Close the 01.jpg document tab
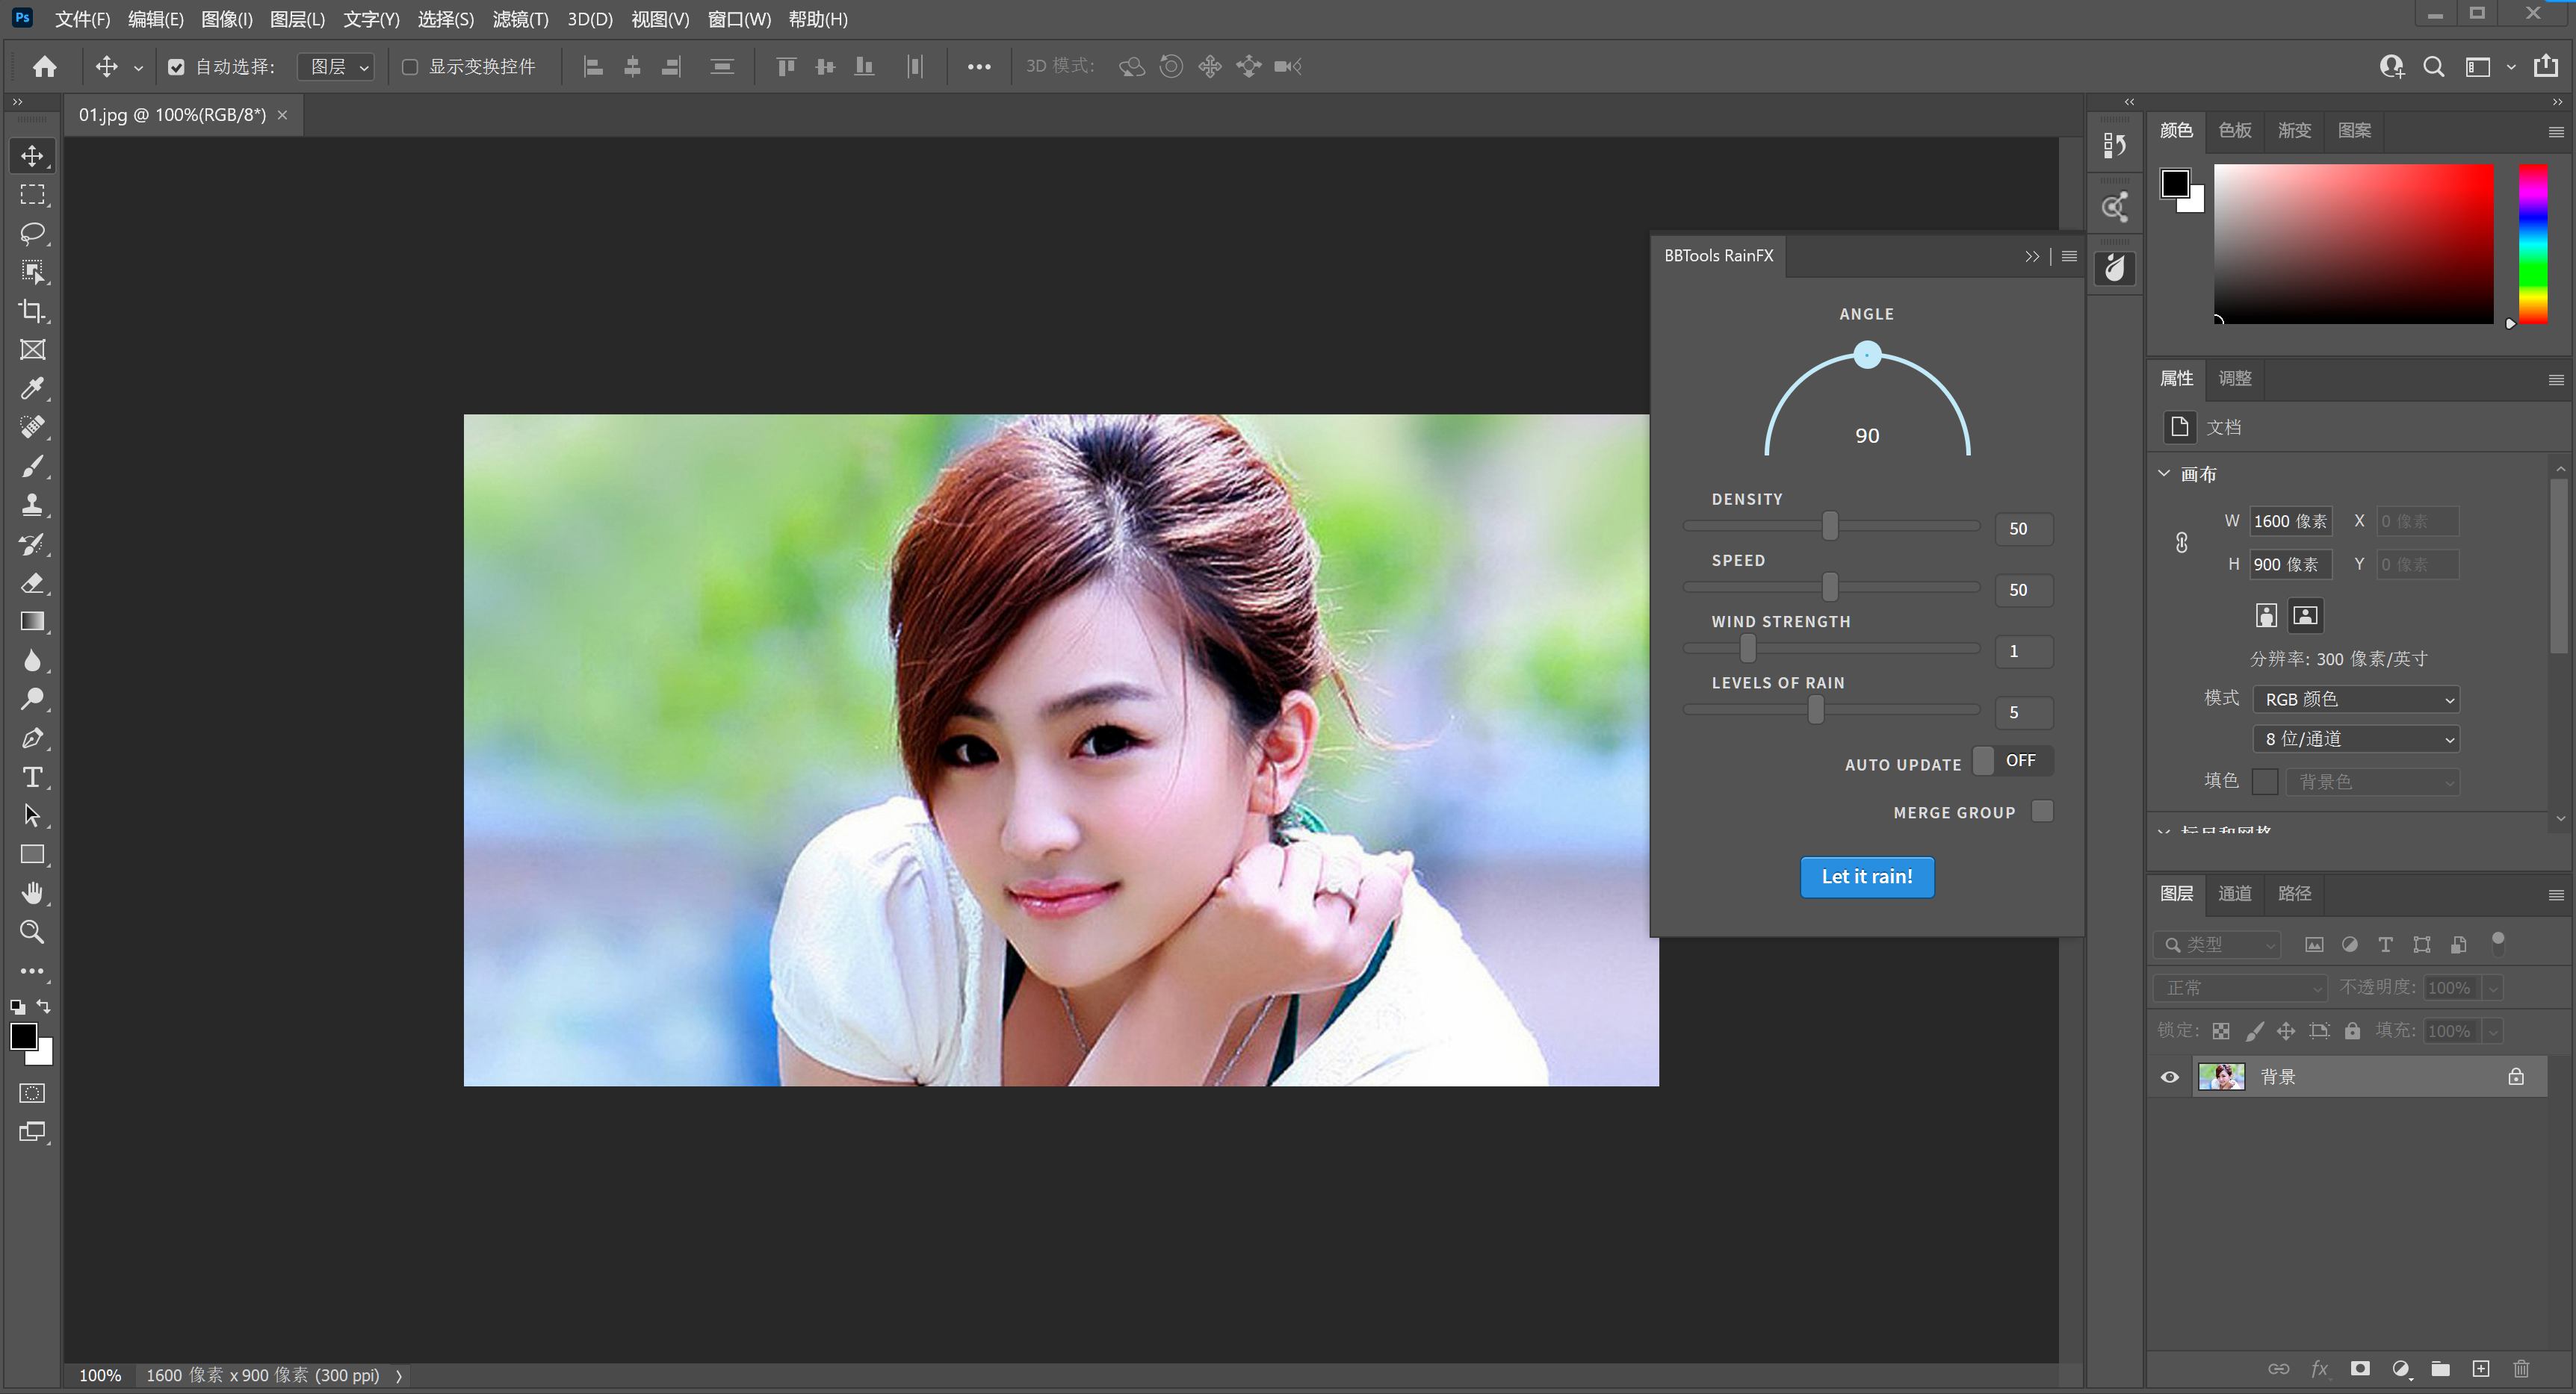Image resolution: width=2576 pixels, height=1394 pixels. (283, 115)
